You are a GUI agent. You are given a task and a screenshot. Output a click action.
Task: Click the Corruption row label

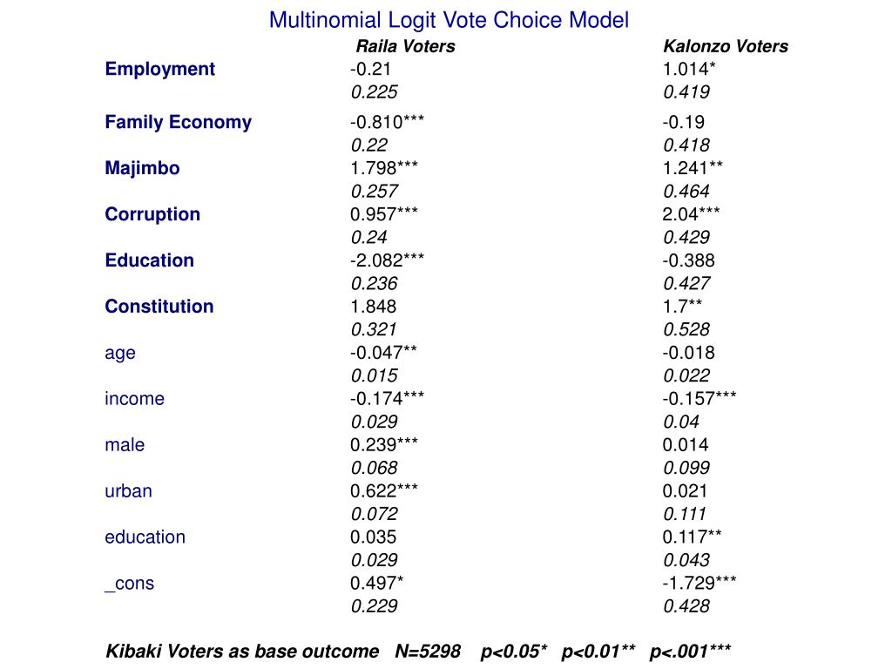(152, 214)
